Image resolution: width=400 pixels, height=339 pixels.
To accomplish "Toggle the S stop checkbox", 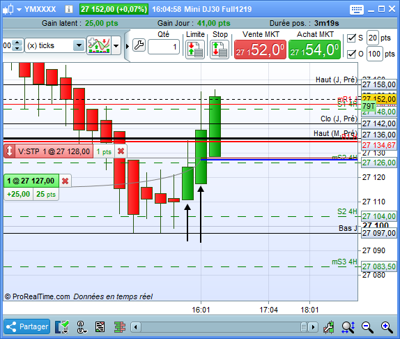I will [351, 38].
